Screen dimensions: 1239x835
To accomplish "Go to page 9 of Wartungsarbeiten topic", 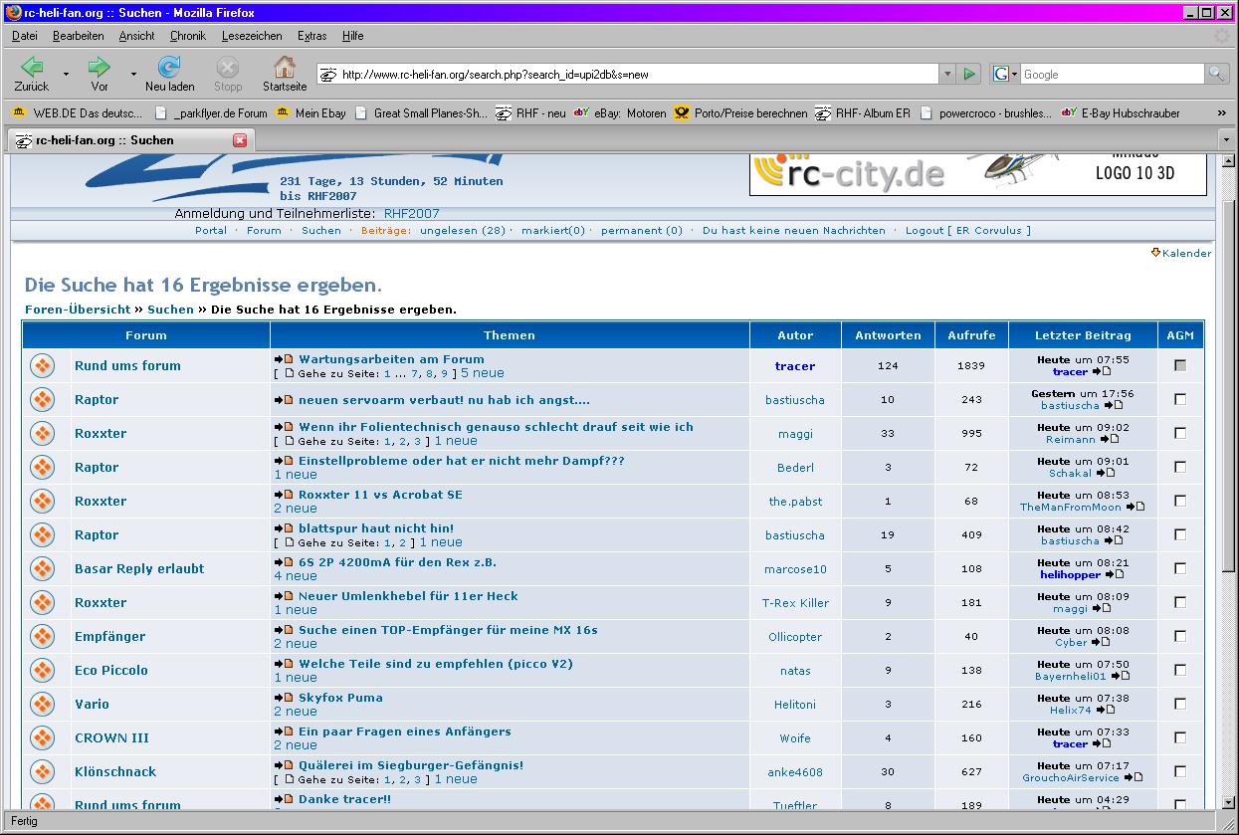I will pos(445,374).
